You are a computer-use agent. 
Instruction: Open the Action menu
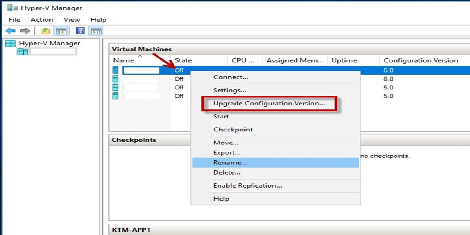(42, 19)
